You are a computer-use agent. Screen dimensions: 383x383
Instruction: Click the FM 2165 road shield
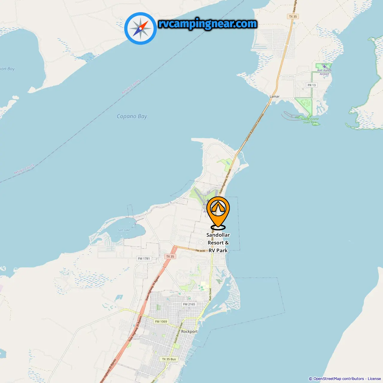tap(189, 304)
